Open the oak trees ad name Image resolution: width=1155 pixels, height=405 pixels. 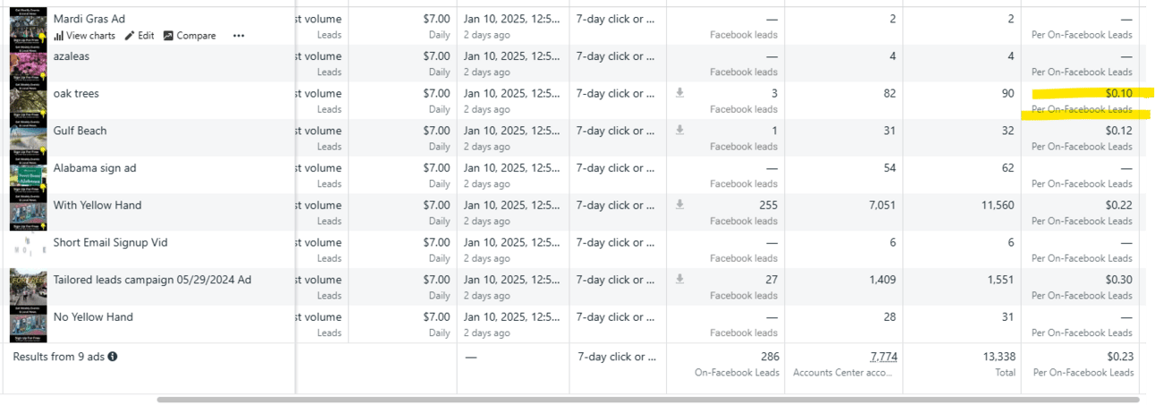point(76,93)
